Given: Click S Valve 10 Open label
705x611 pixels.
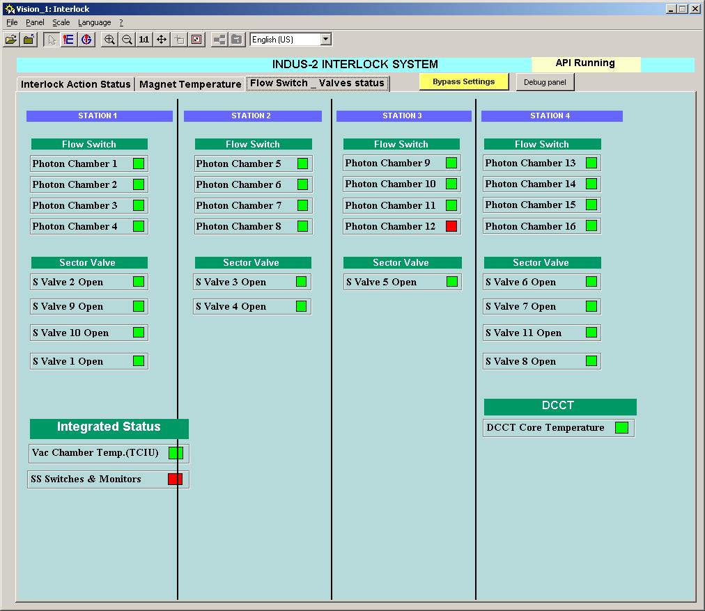Looking at the screenshot, I should (70, 333).
